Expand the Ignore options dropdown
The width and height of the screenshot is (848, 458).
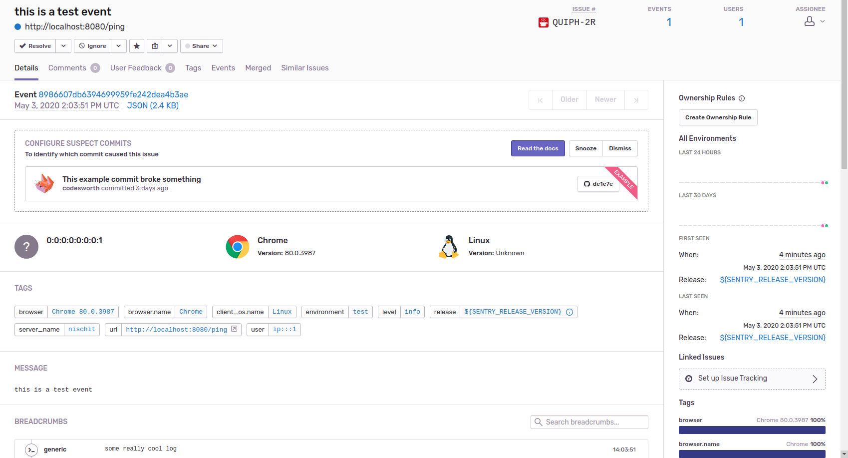[119, 46]
